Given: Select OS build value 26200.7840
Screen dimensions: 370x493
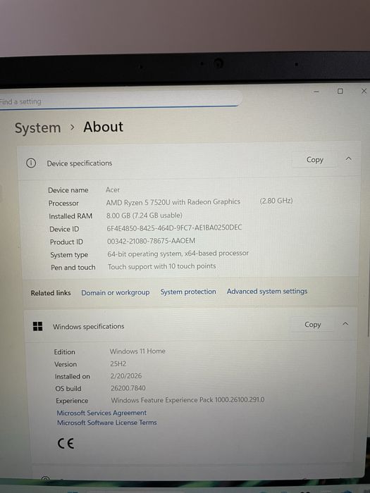Looking at the screenshot, I should pyautogui.click(x=128, y=388).
